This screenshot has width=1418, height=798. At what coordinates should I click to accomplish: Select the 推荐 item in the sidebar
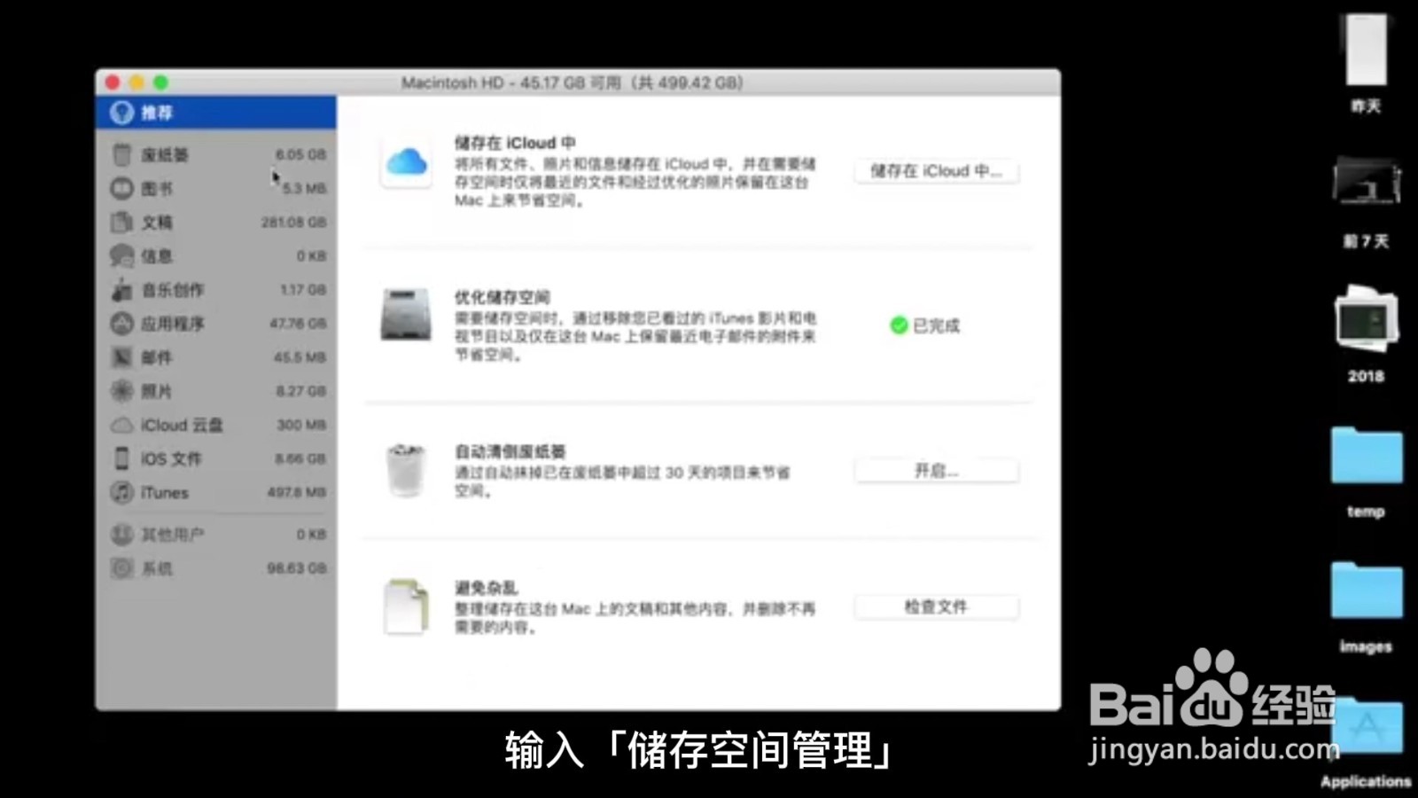216,113
